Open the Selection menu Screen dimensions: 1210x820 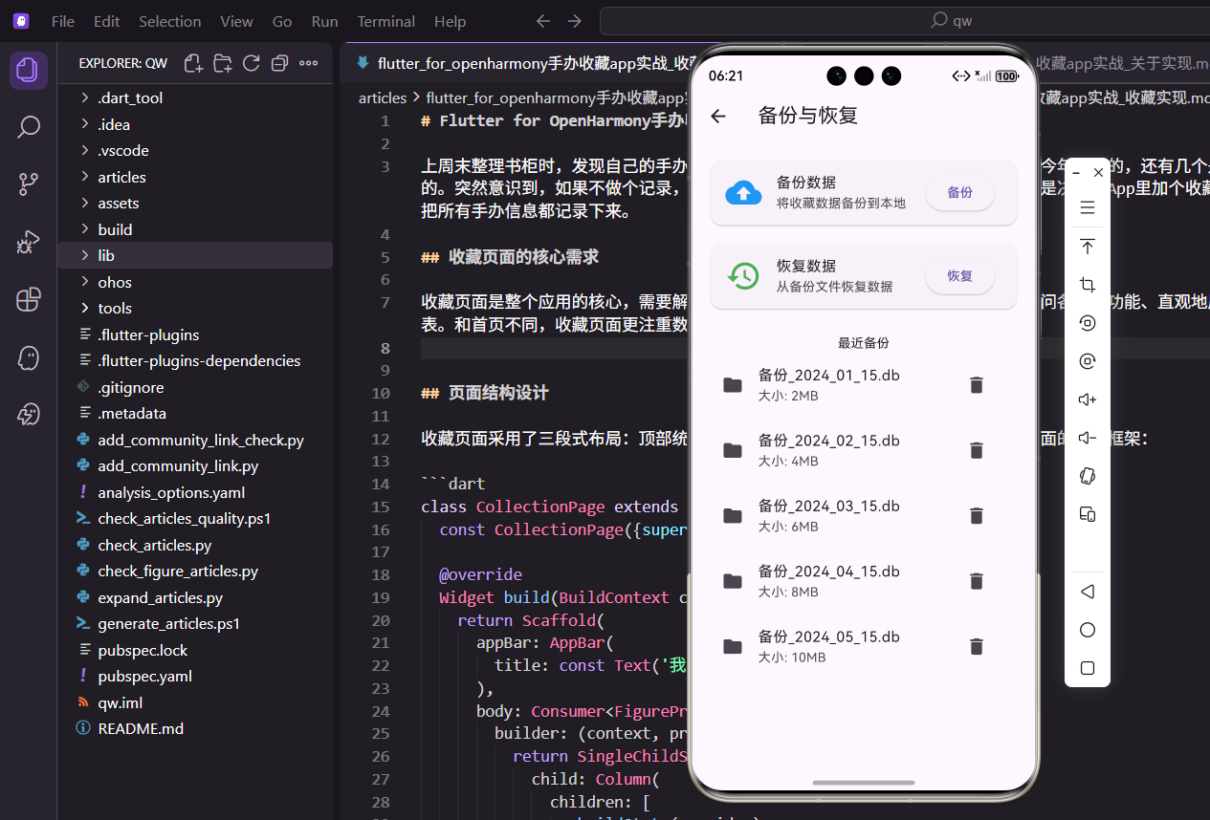coord(169,21)
